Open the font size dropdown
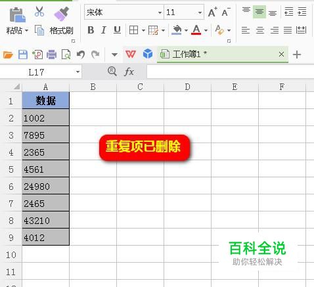 [200, 12]
